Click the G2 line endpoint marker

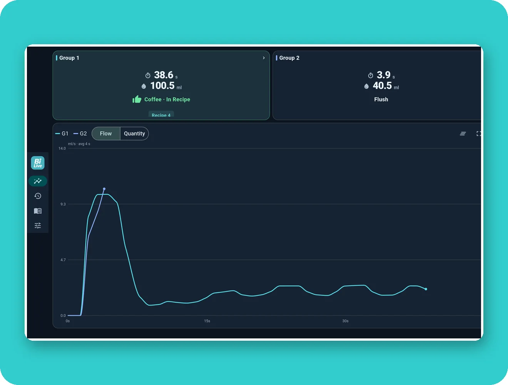pos(104,189)
